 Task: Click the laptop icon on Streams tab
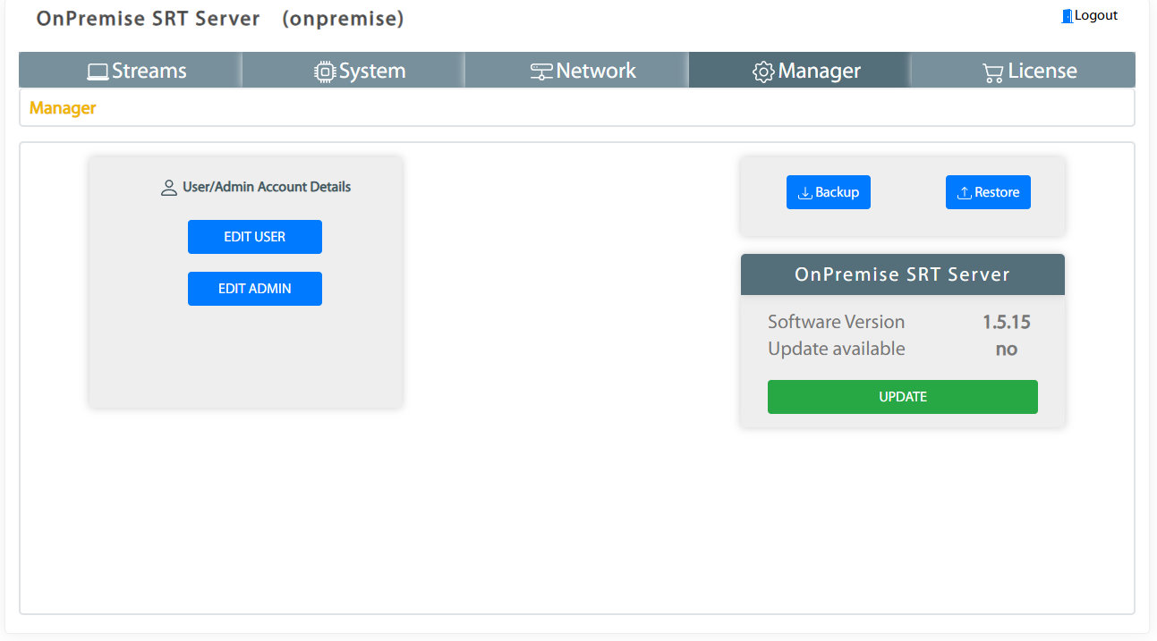97,72
